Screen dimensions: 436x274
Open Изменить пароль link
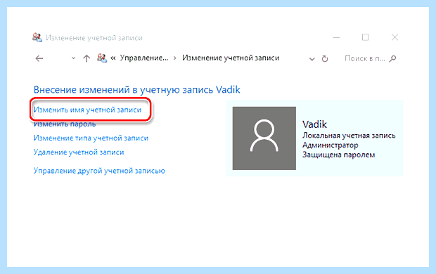[x=65, y=124]
